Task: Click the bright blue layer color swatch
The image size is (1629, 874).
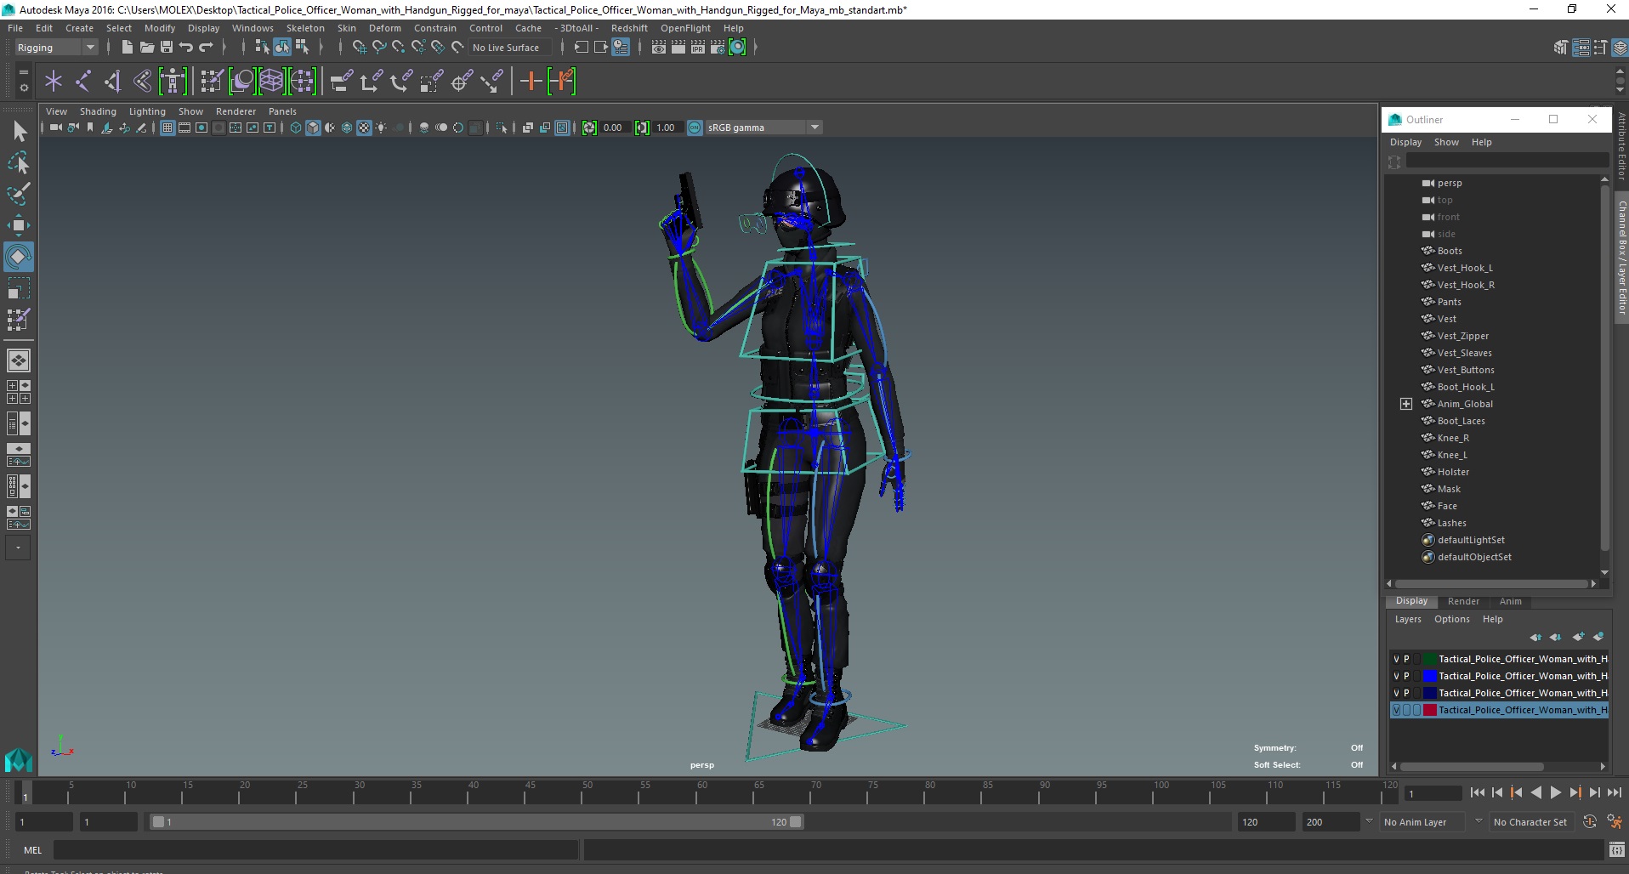Action: pos(1430,676)
